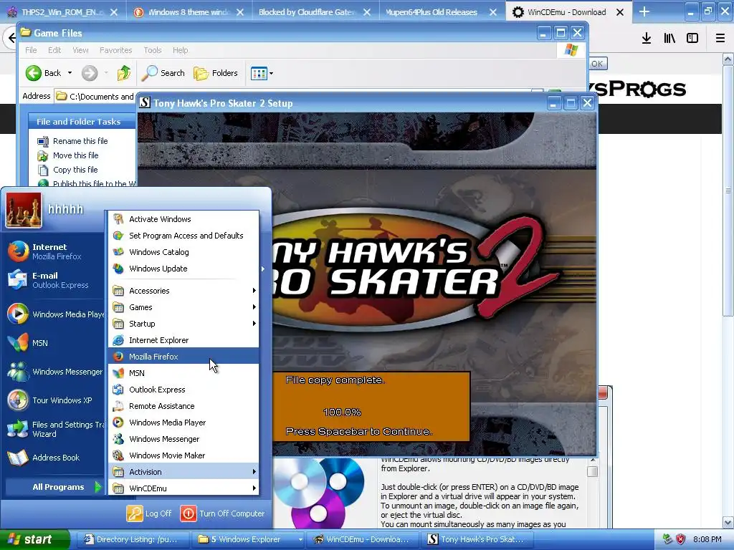
Task: Click Back button in Game Files window
Action: tap(43, 73)
